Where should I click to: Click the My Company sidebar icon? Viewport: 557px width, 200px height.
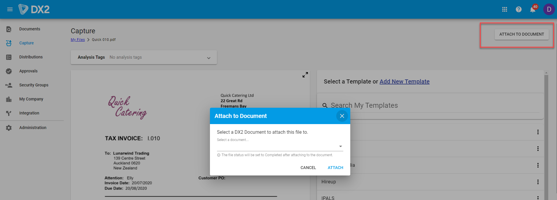pyautogui.click(x=9, y=99)
